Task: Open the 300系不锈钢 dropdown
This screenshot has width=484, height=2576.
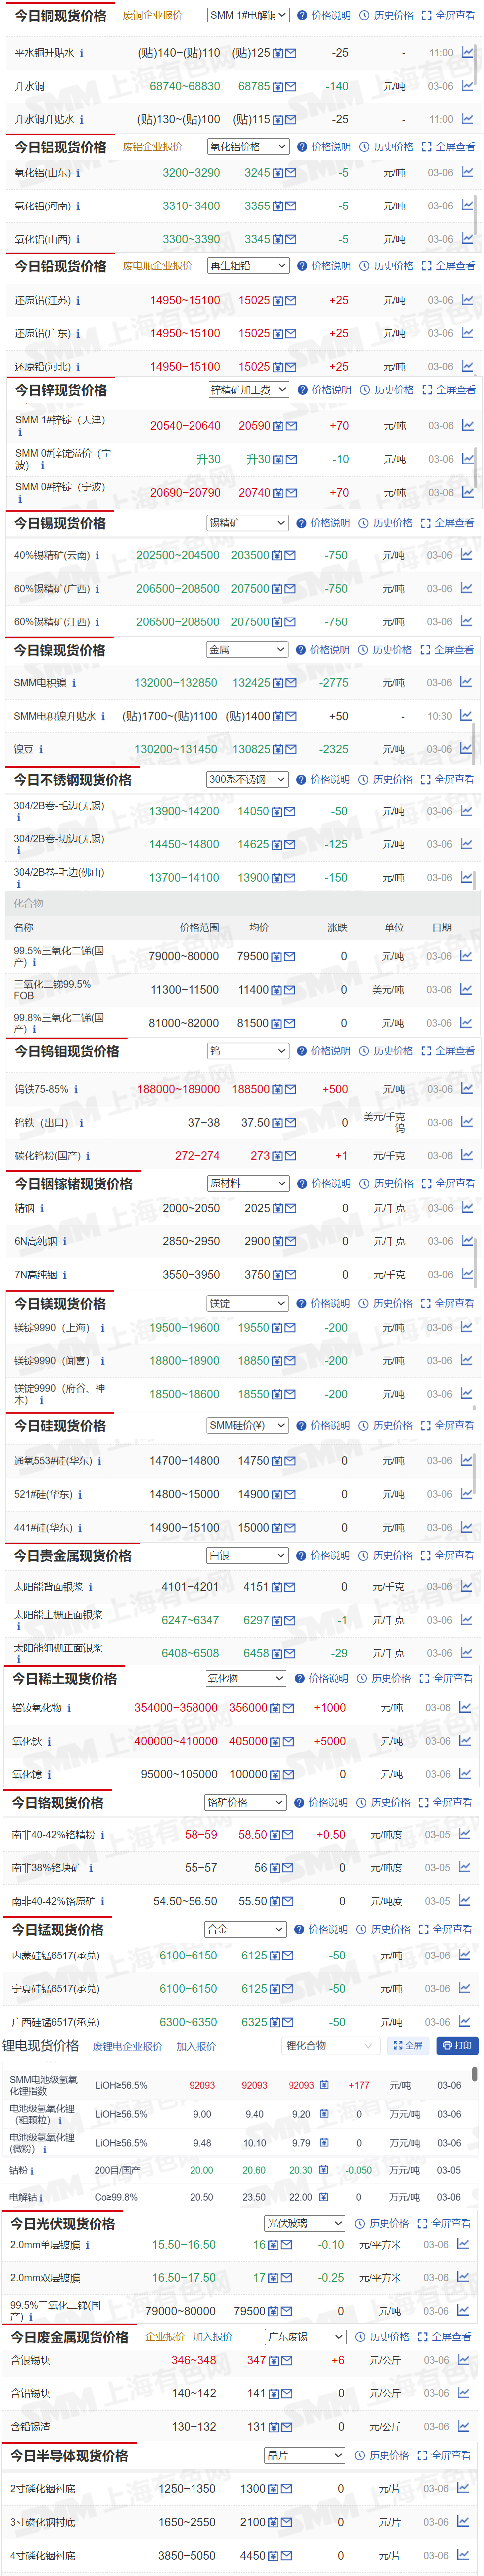Action: (247, 779)
